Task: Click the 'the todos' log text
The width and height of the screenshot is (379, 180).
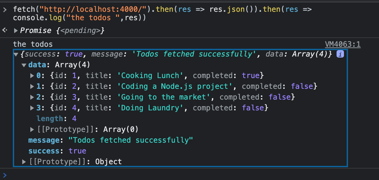Action: 33,44
